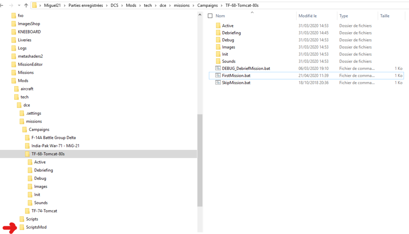
Task: Click TF-68-Tomcat-80s in the address bar
Action: click(x=242, y=5)
